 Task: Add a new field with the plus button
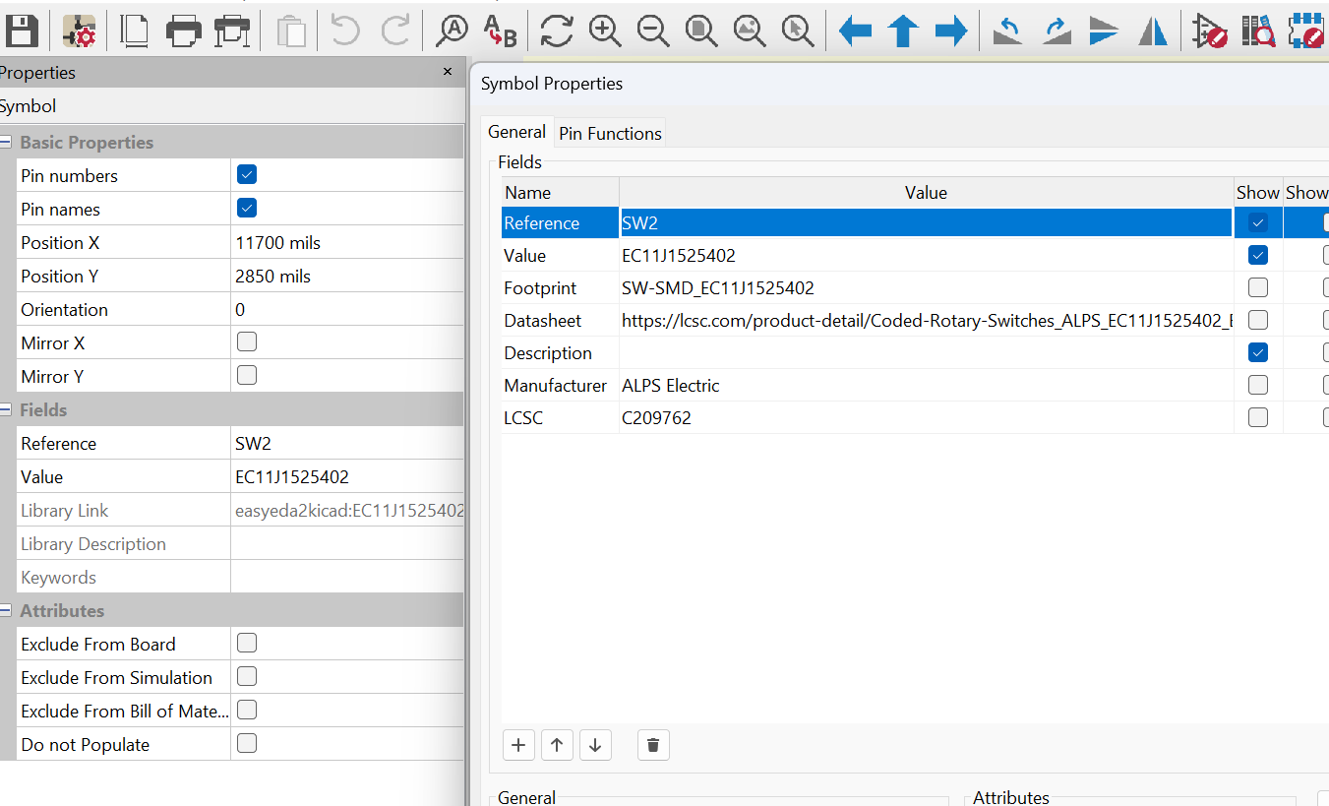tap(518, 745)
